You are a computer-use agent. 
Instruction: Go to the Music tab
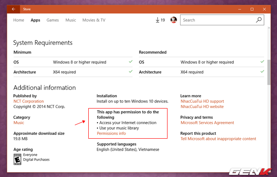click(x=71, y=20)
